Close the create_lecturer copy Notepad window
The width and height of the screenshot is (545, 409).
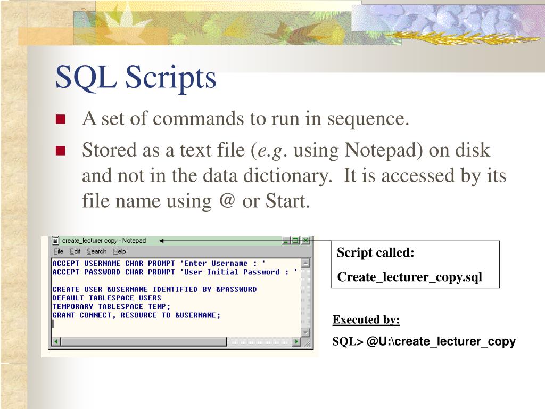click(305, 240)
